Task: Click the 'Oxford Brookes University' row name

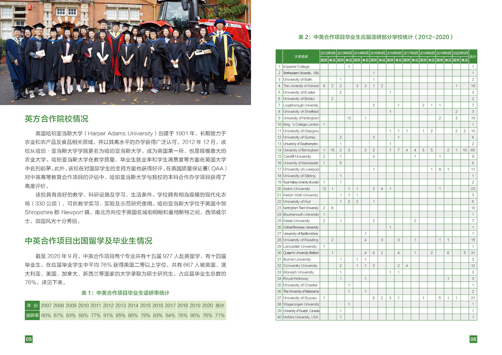Action: [301, 227]
